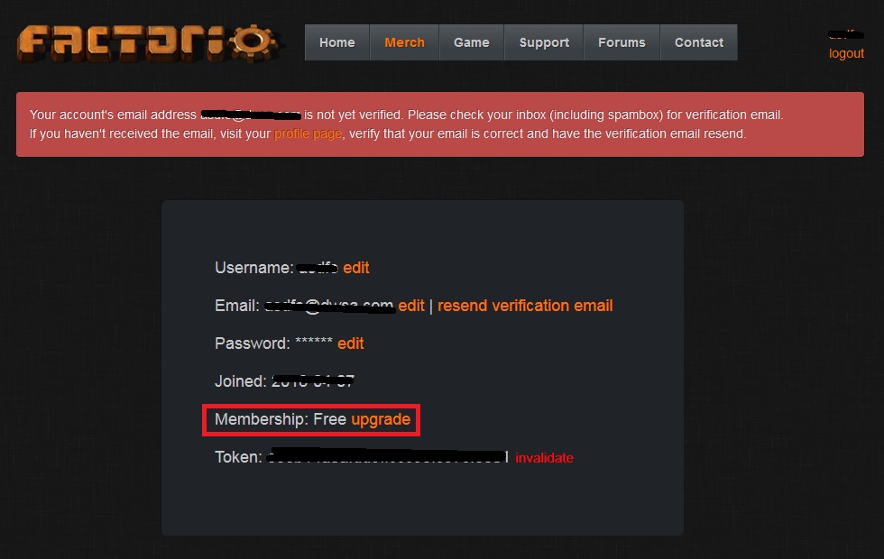The height and width of the screenshot is (559, 884).
Task: Edit the password
Action: pos(351,344)
